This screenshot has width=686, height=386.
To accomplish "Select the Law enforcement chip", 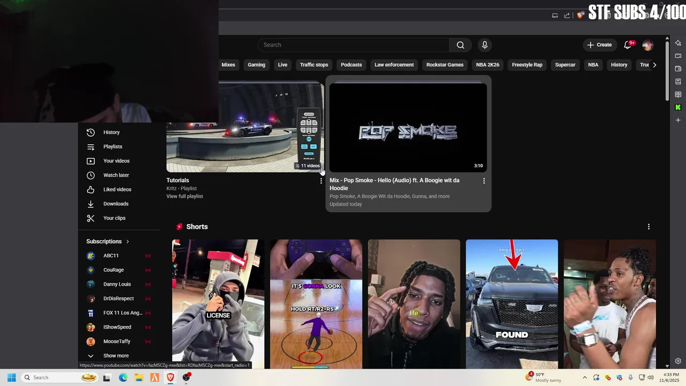I will [394, 65].
